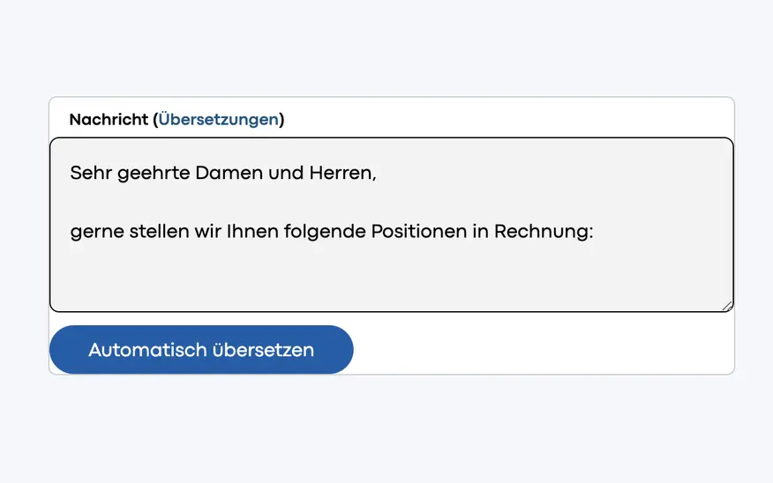
Task: Click the word "in" before "Rechnung"
Action: point(479,233)
